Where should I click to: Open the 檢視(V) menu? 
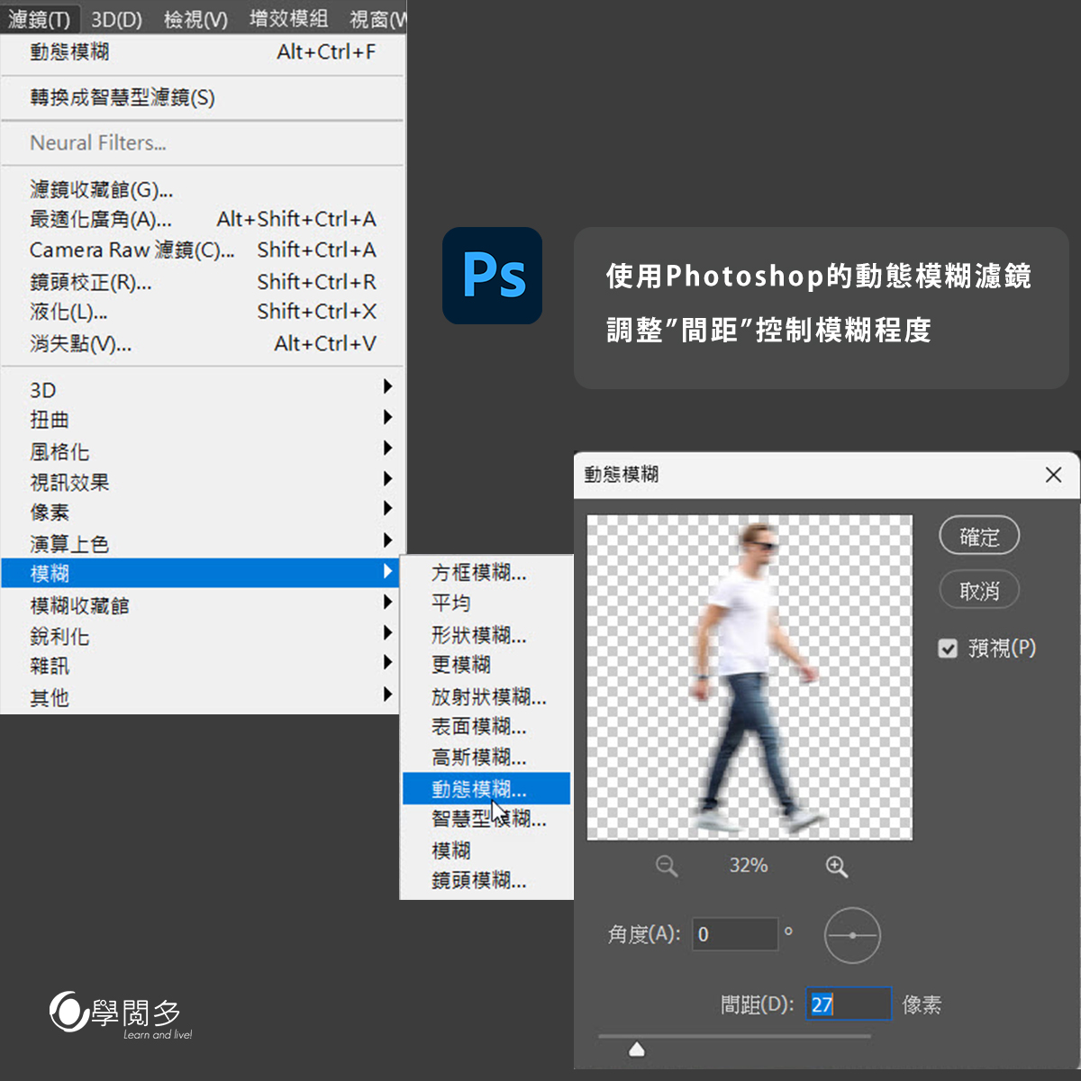pyautogui.click(x=195, y=19)
